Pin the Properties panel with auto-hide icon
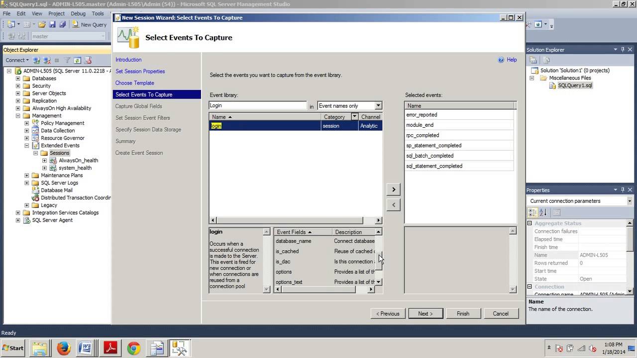 tap(623, 190)
